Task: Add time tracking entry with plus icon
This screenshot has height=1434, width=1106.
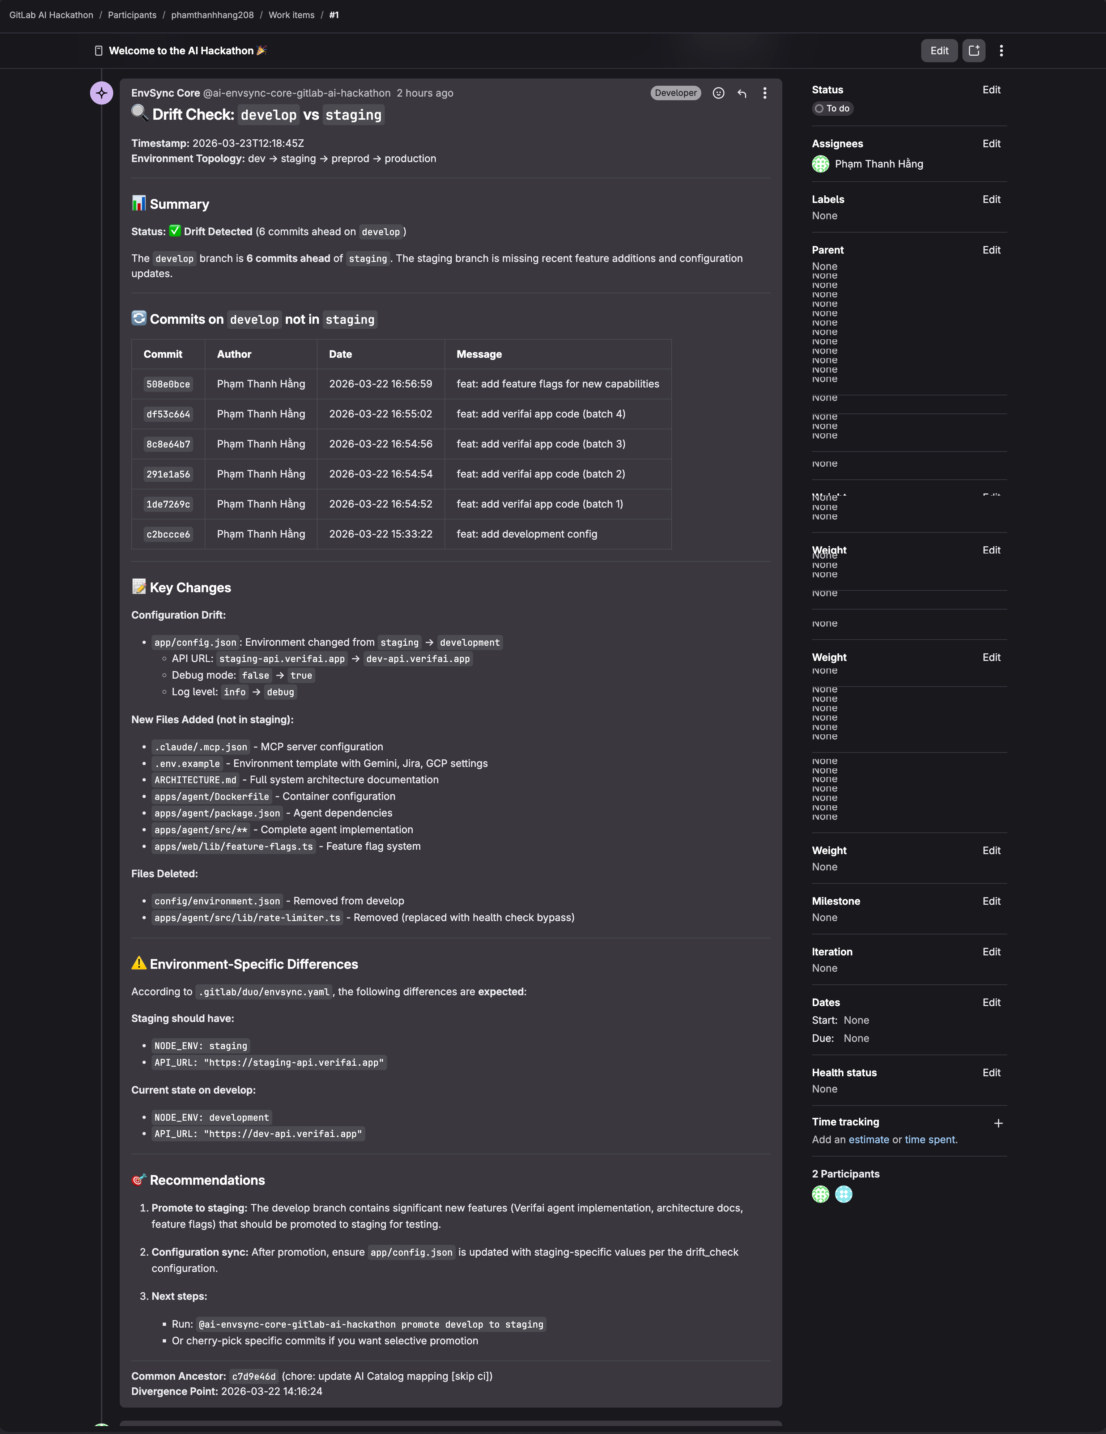Action: pos(998,1123)
